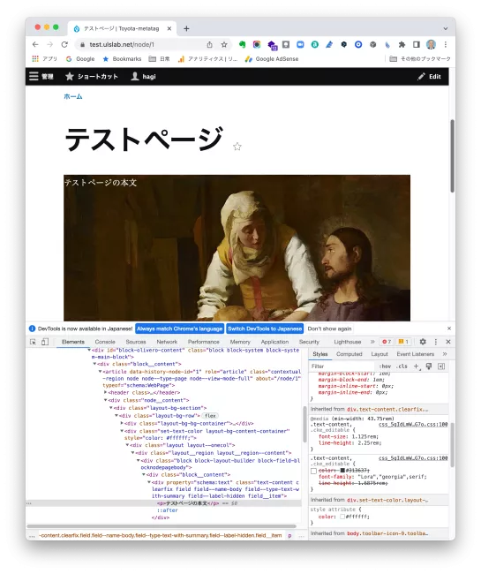
Task: Switch to the Performance tab
Action: pyautogui.click(x=204, y=342)
